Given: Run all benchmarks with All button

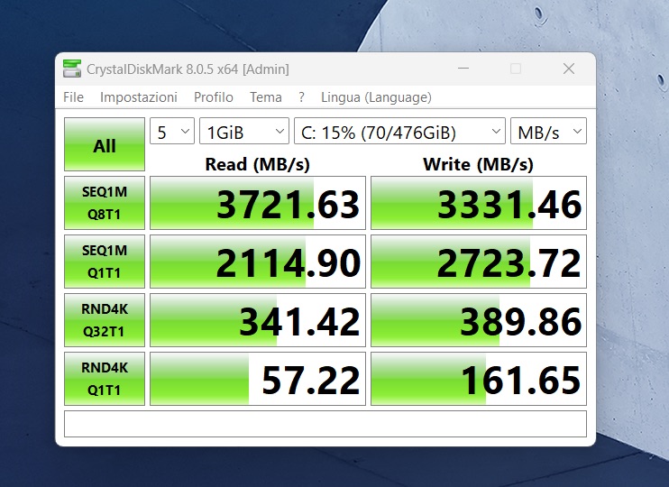Looking at the screenshot, I should 105,144.
